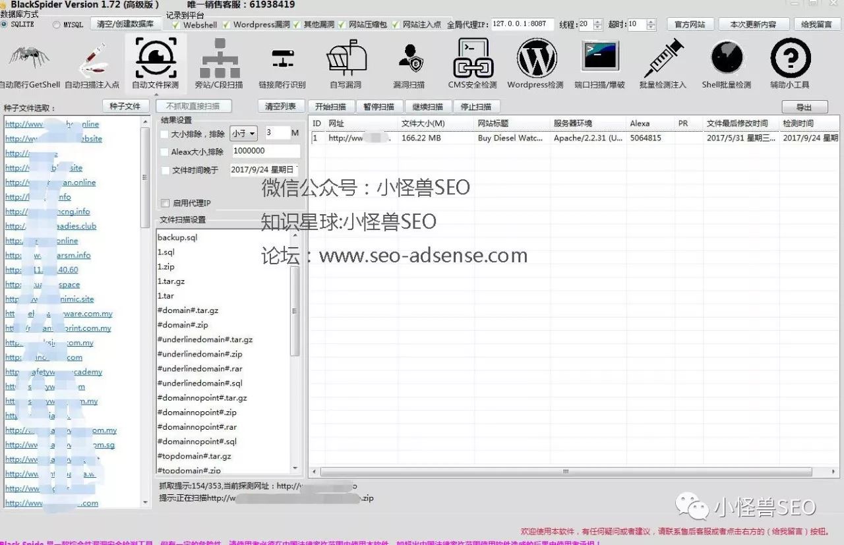The image size is (844, 545).
Task: Select #domainnopoint#.sql in the list
Action: tap(197, 442)
